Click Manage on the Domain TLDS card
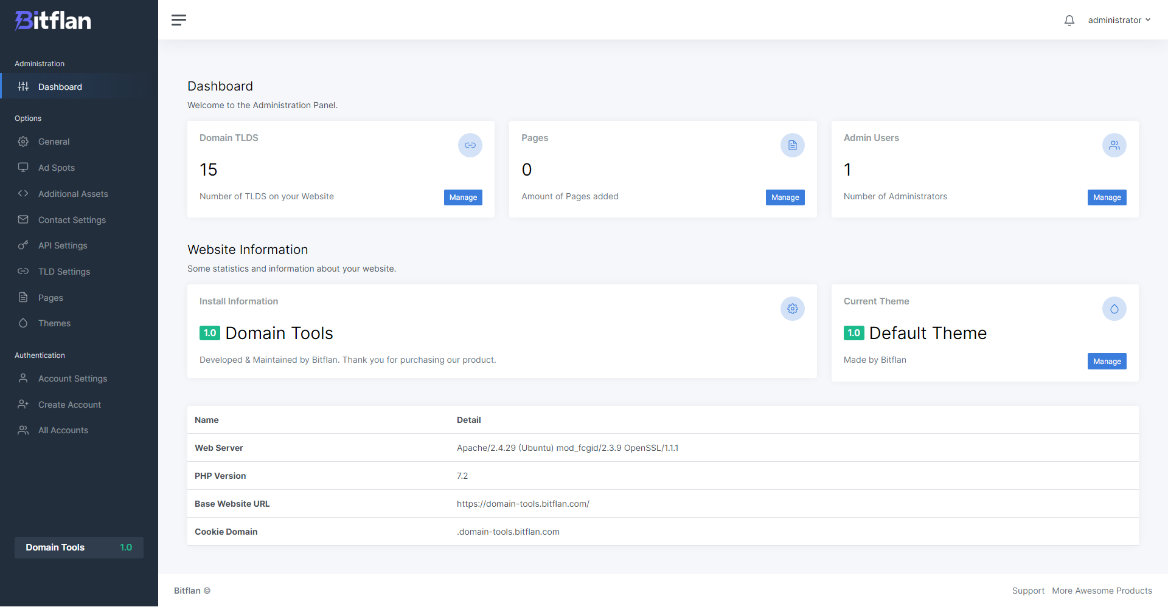The image size is (1168, 607). (463, 197)
